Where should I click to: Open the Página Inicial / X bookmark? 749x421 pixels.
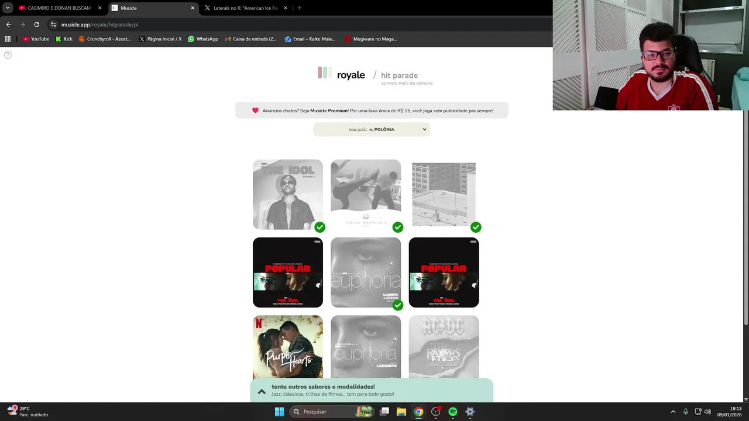(x=160, y=39)
